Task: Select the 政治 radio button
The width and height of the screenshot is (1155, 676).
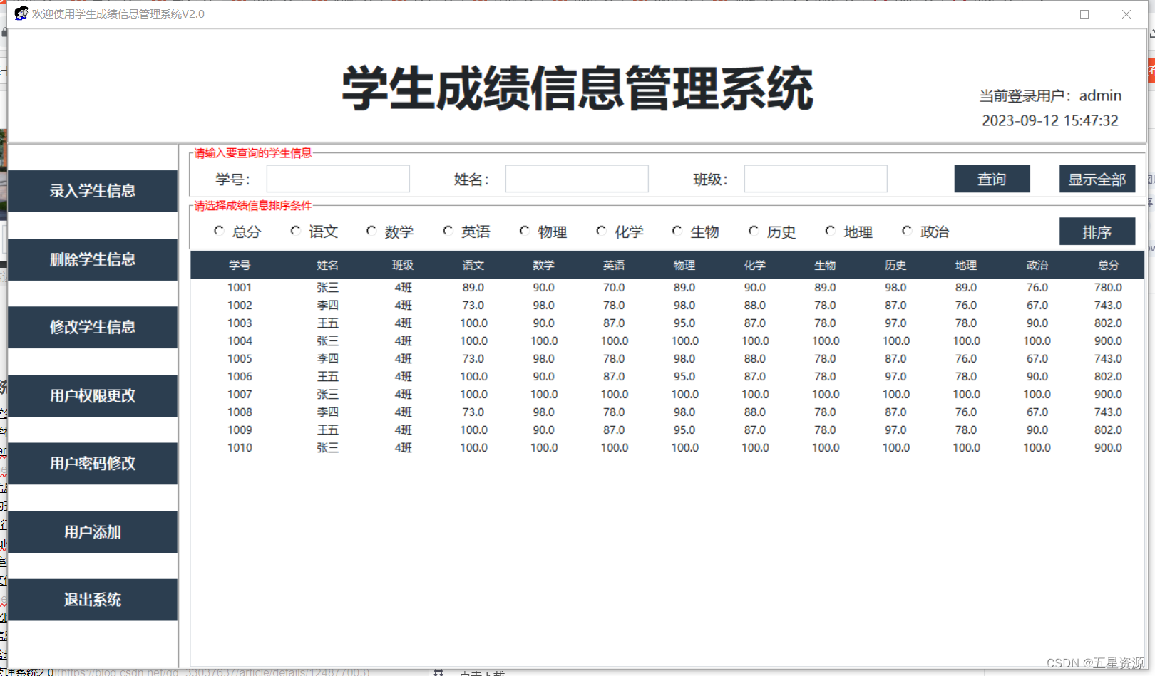Action: pos(907,231)
